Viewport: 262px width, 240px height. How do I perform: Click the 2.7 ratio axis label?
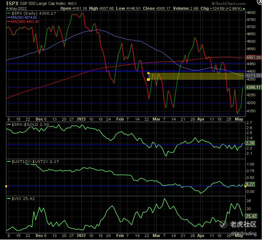249,123
